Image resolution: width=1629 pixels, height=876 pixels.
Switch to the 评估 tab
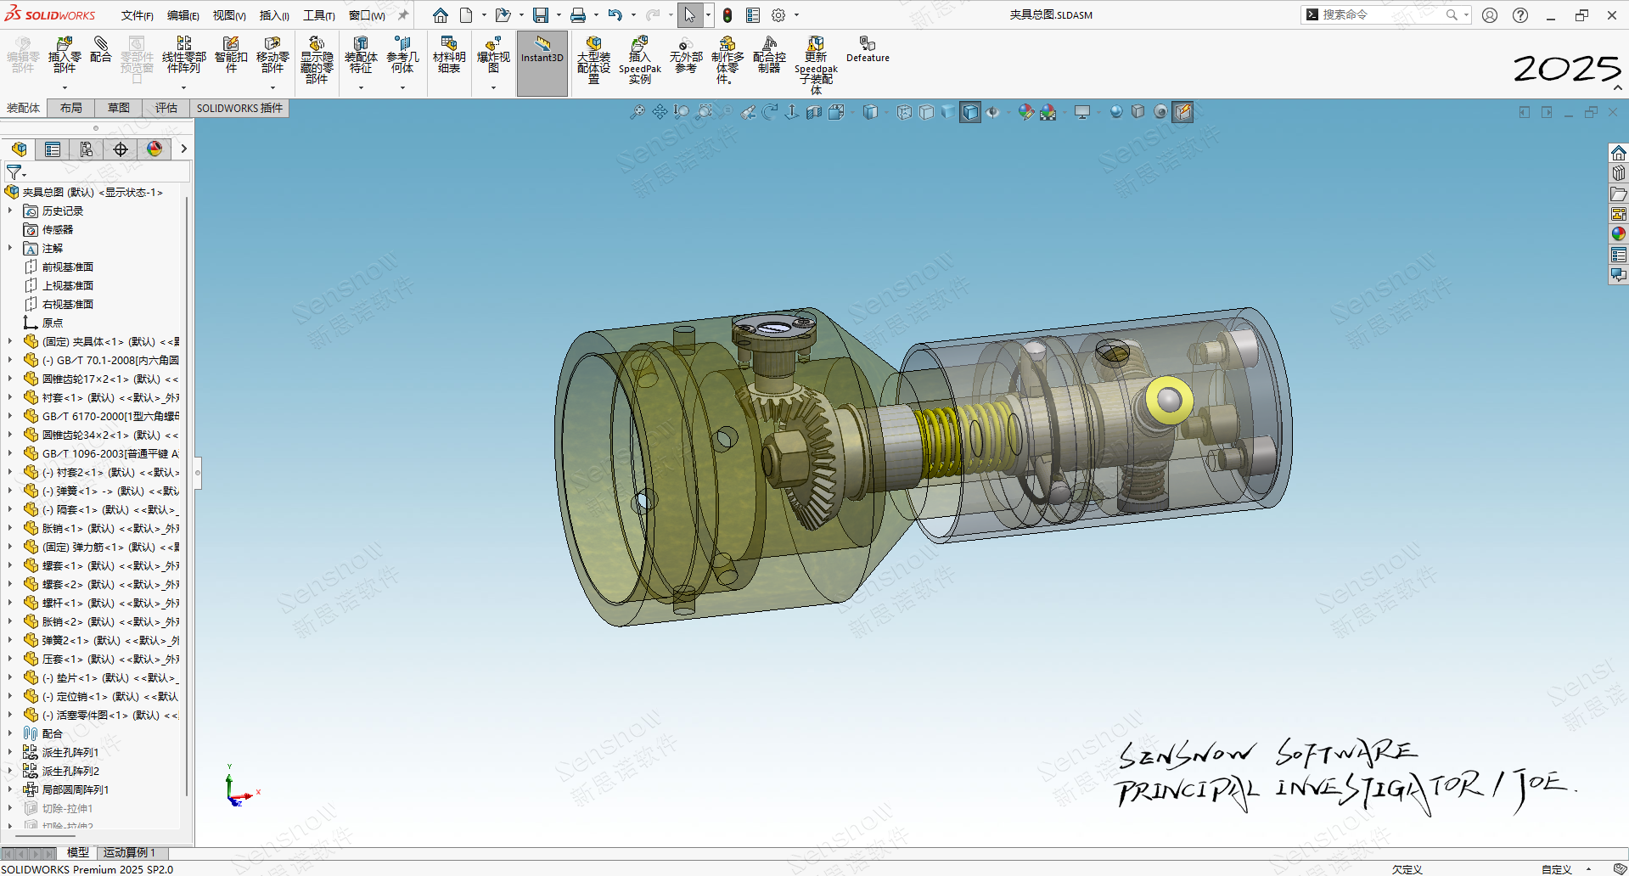point(166,108)
